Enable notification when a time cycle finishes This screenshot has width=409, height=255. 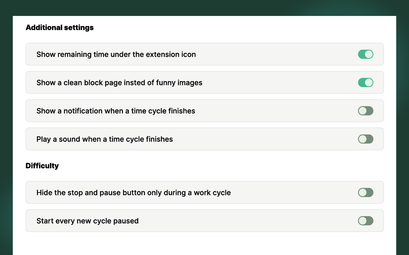coord(366,111)
